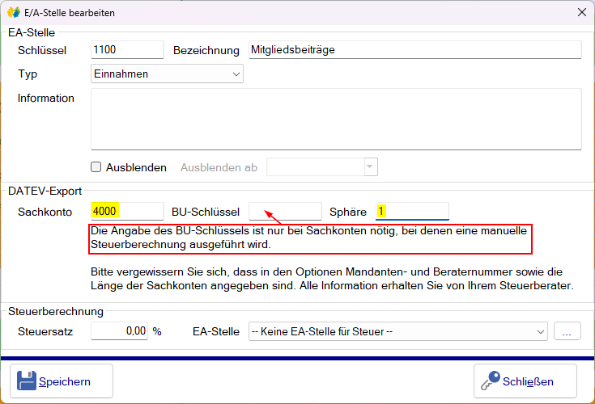The height and width of the screenshot is (404, 595).
Task: Click the Schließen button label
Action: 528,381
